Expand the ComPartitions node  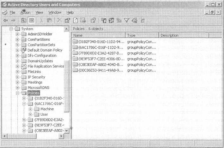tap(17, 40)
